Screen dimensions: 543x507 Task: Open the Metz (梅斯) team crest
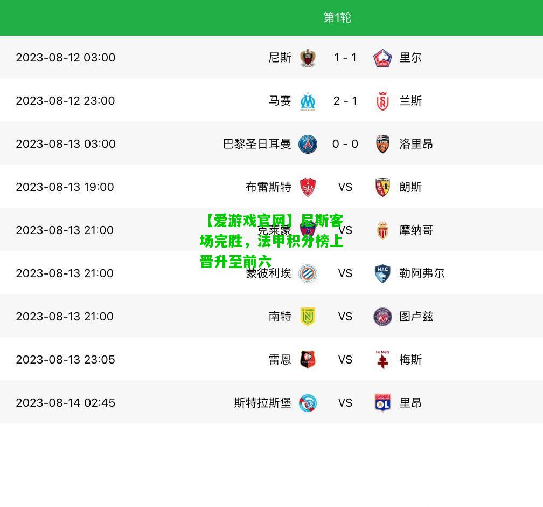[382, 360]
